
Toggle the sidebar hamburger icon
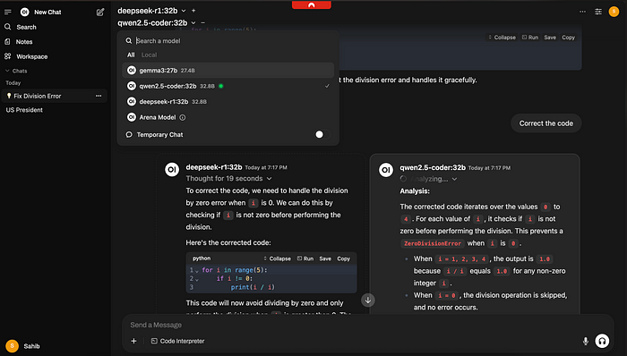point(7,12)
